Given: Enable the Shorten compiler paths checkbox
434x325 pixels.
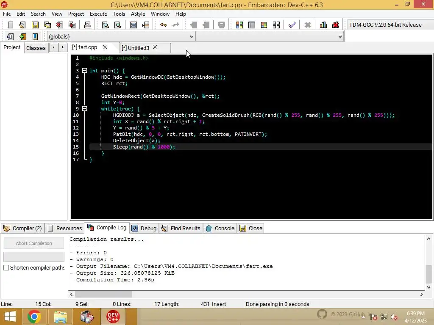Looking at the screenshot, I should pyautogui.click(x=6, y=267).
